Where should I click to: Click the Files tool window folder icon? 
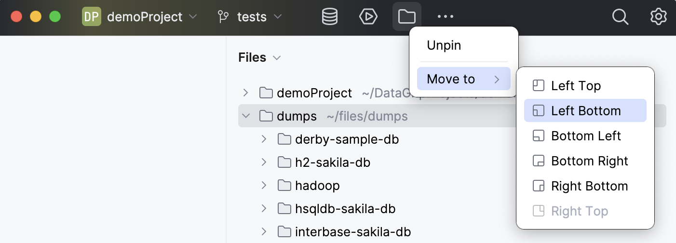(407, 17)
